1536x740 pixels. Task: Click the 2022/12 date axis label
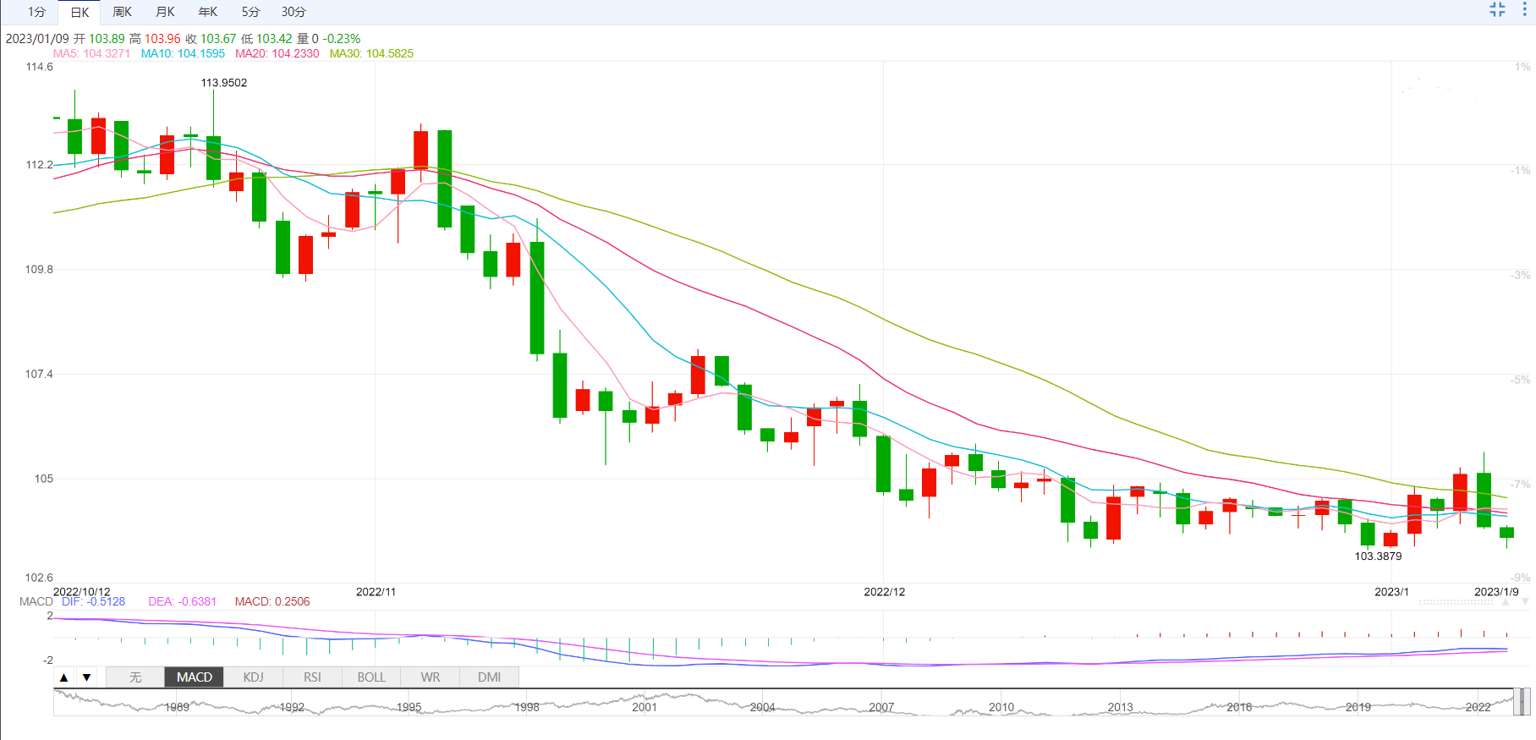click(x=884, y=592)
